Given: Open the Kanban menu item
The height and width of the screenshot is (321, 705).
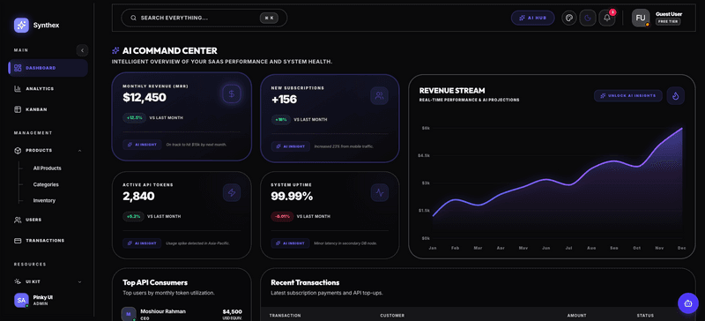Looking at the screenshot, I should coord(48,109).
